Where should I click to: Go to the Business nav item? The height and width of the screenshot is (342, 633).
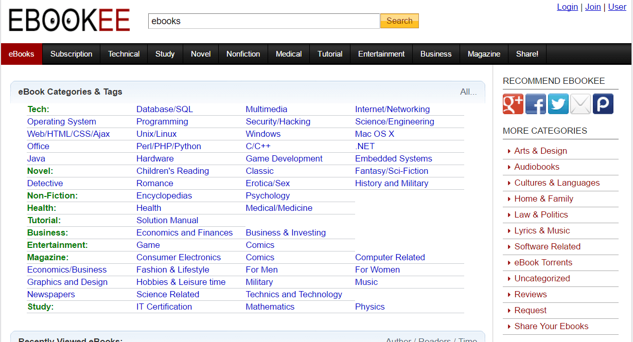(x=436, y=54)
